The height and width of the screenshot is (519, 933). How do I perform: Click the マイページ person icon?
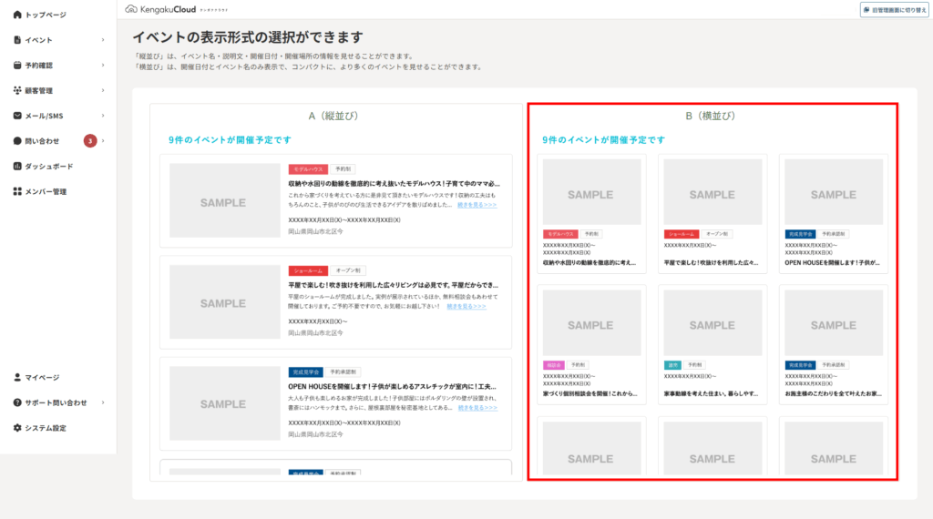point(17,378)
